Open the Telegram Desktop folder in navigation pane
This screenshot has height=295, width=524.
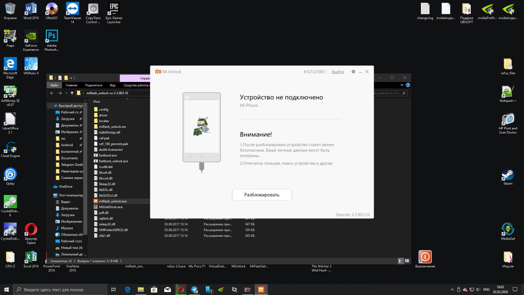click(69, 165)
